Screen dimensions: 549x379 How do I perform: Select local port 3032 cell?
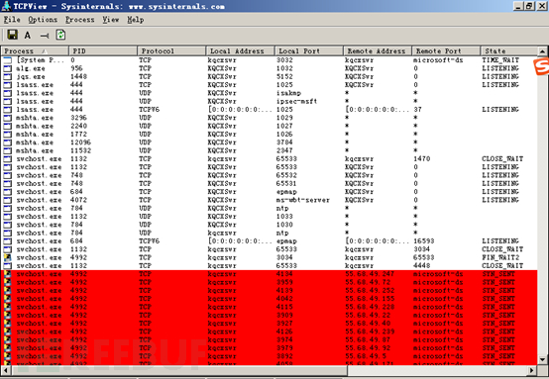284,60
